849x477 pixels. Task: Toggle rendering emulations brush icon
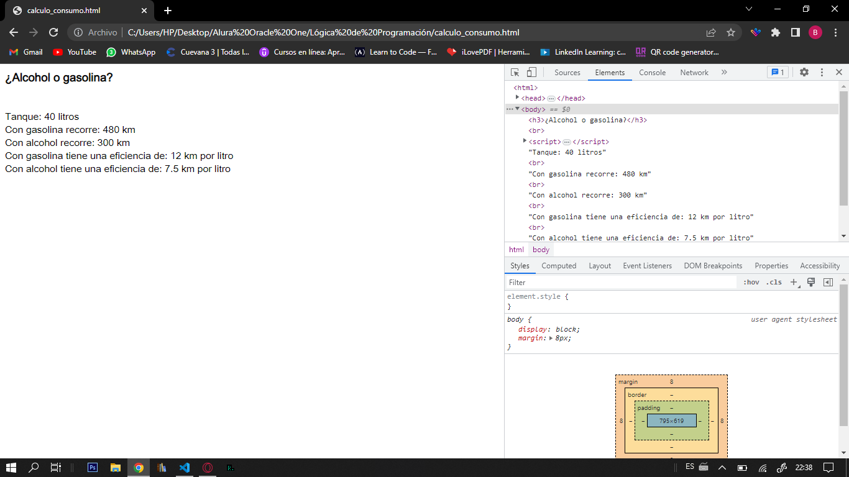click(x=811, y=282)
